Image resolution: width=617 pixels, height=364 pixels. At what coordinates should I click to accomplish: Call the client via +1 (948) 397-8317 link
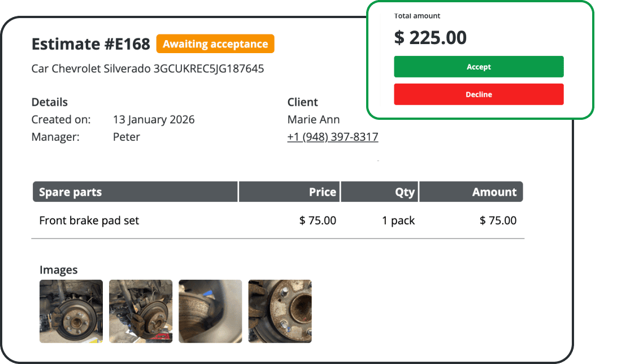click(333, 136)
